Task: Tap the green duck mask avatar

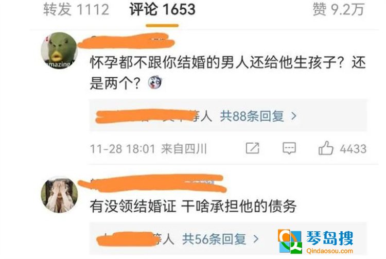Action: [59, 50]
